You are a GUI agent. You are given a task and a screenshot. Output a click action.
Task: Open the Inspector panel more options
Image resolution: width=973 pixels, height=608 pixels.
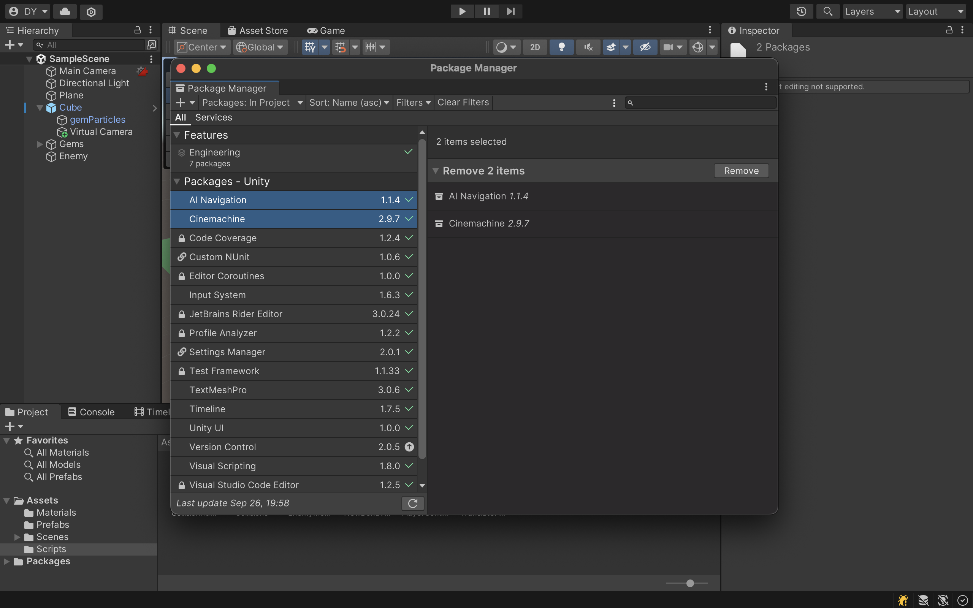pyautogui.click(x=962, y=30)
